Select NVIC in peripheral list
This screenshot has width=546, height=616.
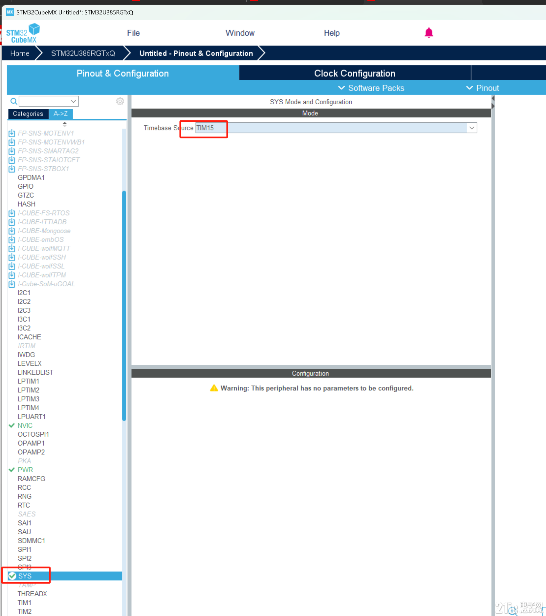[x=25, y=425]
